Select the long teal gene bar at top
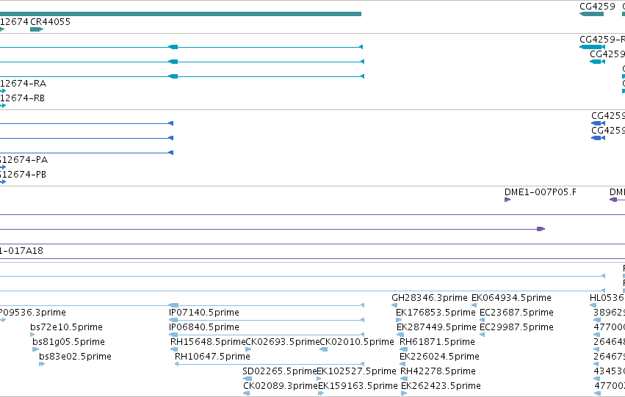The image size is (625, 397). coord(181,14)
